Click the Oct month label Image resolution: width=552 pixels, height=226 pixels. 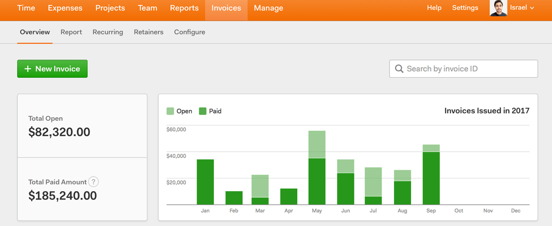click(459, 211)
